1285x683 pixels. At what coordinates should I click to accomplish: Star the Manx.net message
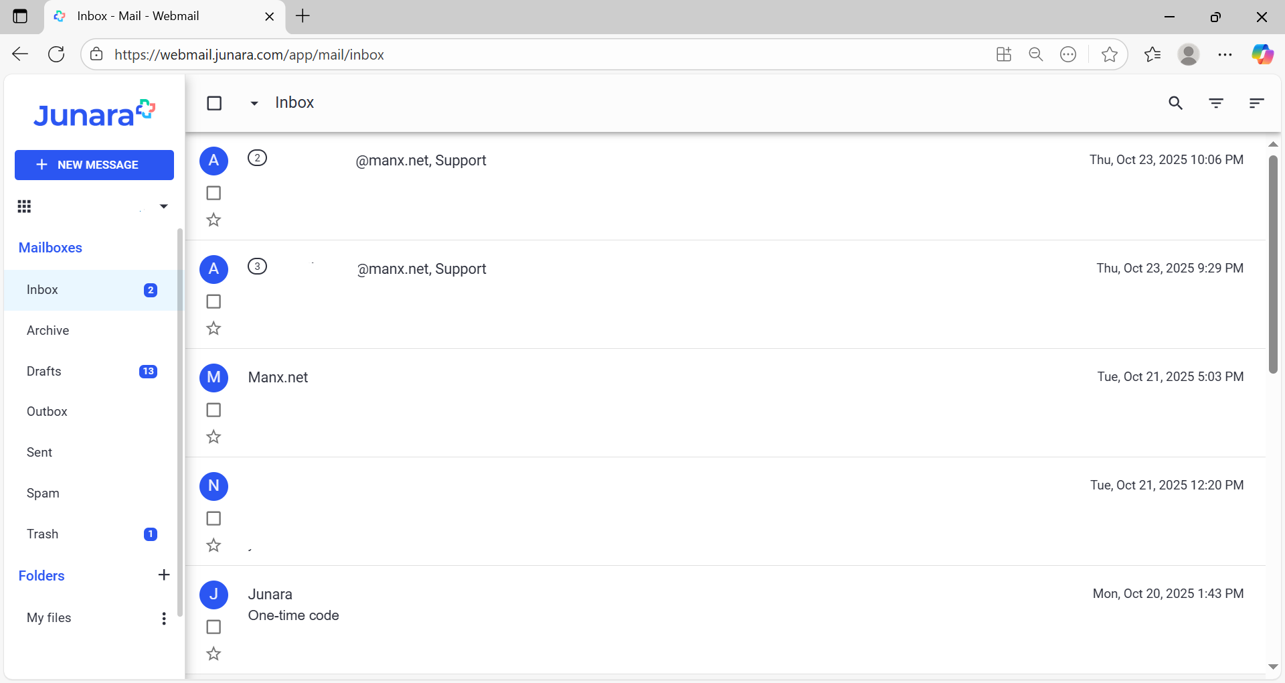click(213, 437)
